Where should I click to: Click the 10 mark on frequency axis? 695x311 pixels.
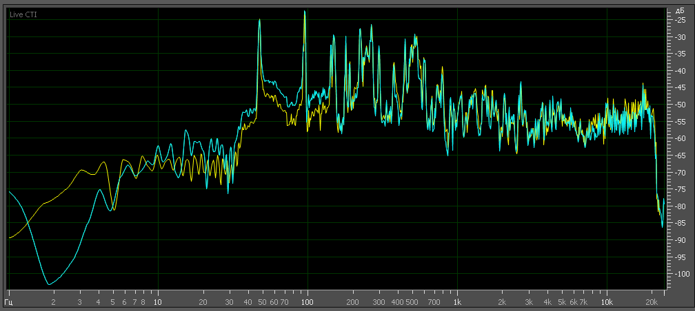click(x=158, y=301)
